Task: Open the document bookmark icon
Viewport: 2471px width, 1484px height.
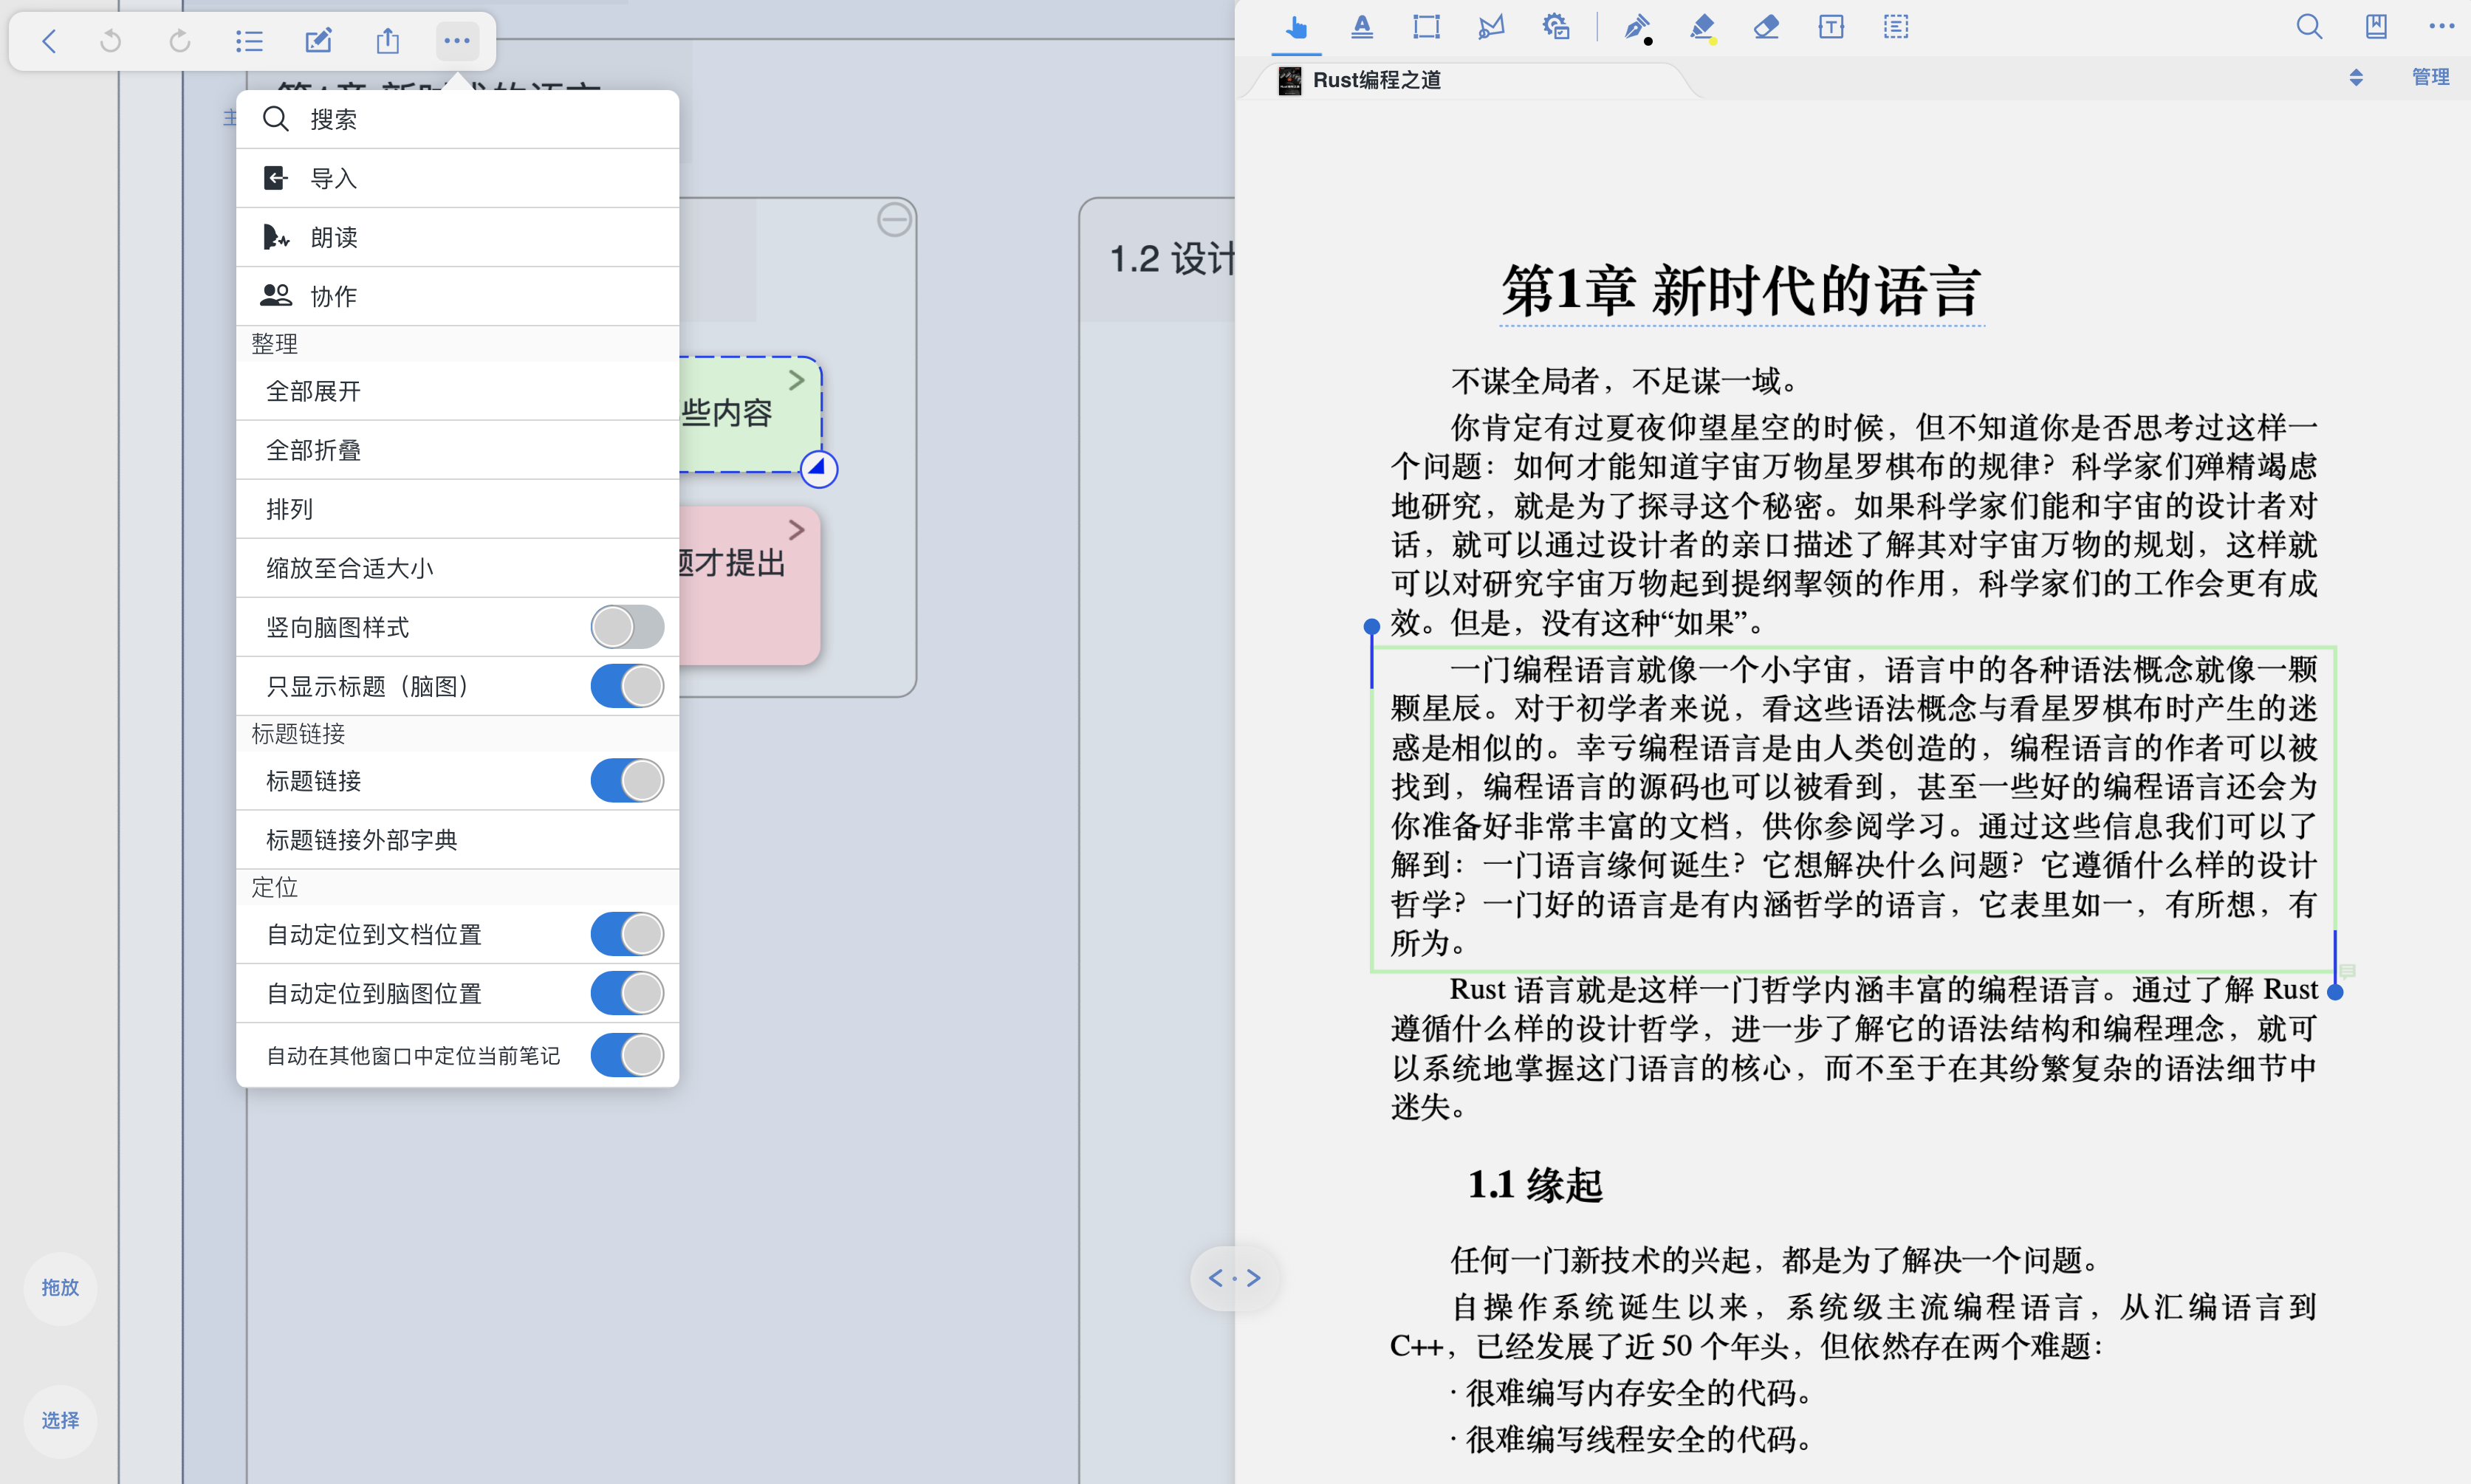Action: [2376, 27]
